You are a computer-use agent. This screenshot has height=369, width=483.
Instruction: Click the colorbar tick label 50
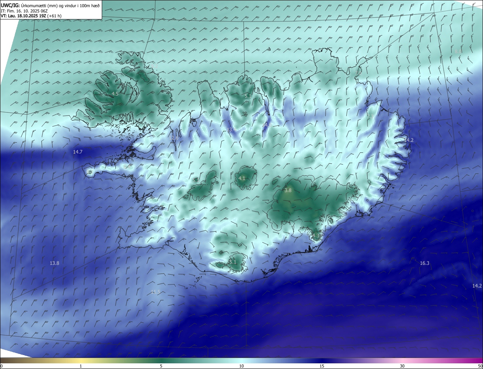480,366
